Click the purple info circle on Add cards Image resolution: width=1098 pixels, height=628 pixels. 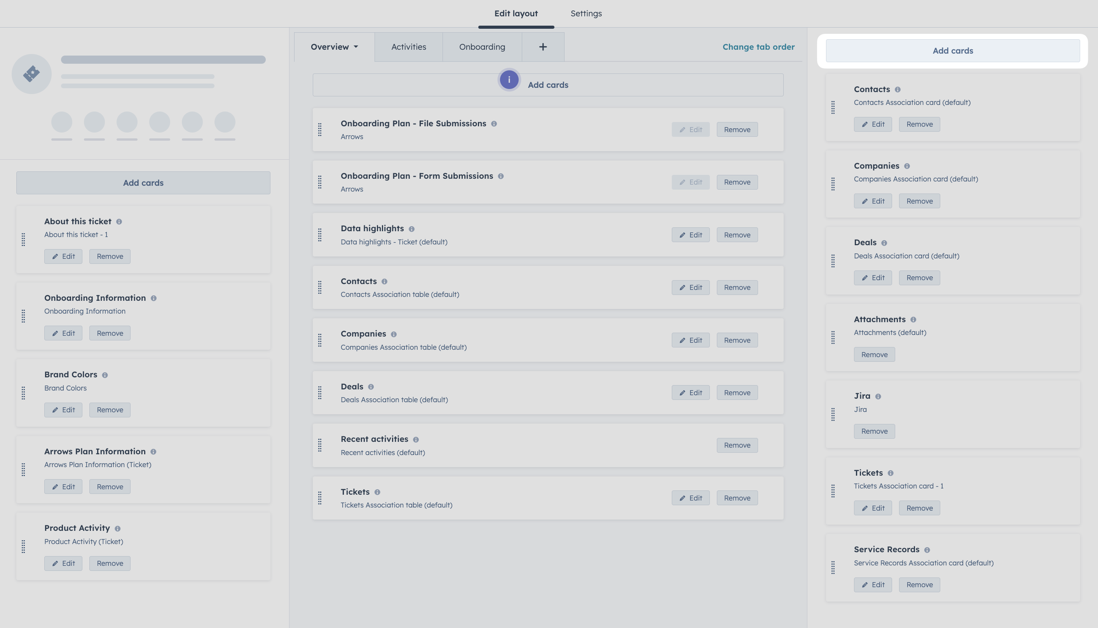point(509,80)
